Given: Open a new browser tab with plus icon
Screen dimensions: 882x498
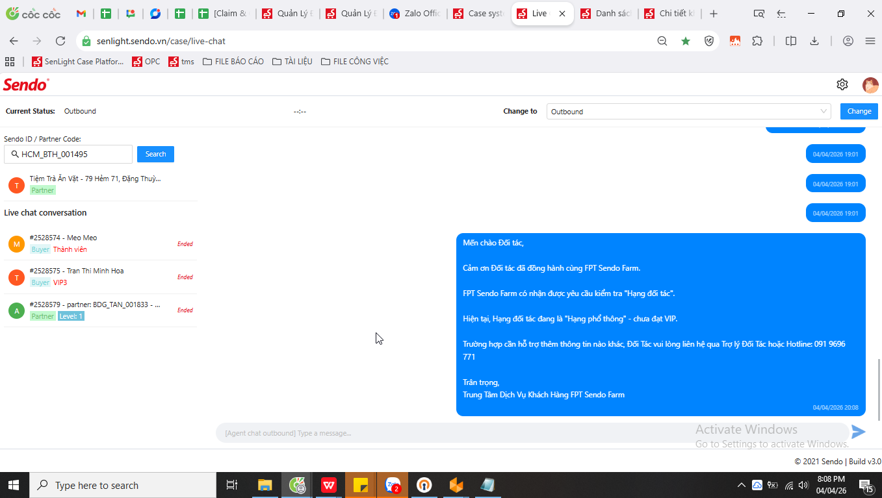Looking at the screenshot, I should pyautogui.click(x=714, y=14).
